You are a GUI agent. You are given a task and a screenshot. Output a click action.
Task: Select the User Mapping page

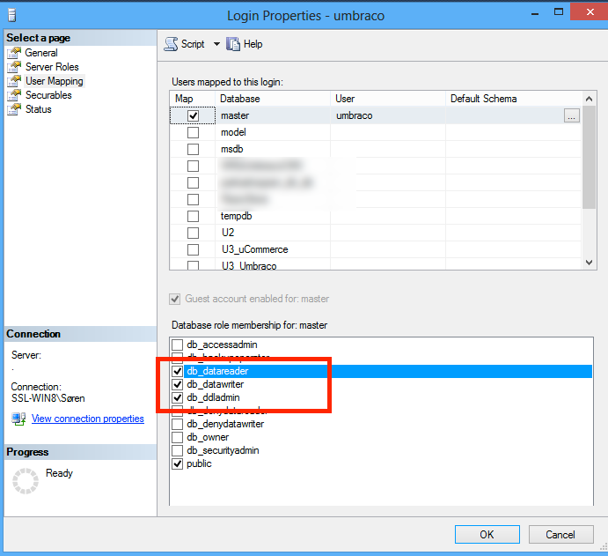[x=55, y=81]
